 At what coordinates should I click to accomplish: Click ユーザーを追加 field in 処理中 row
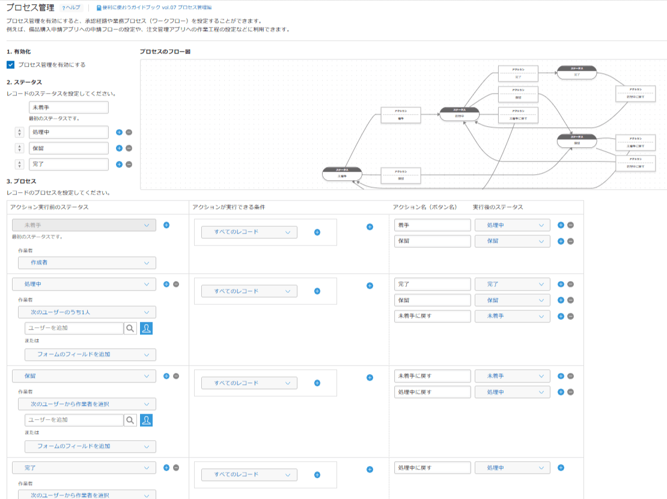[x=74, y=328]
